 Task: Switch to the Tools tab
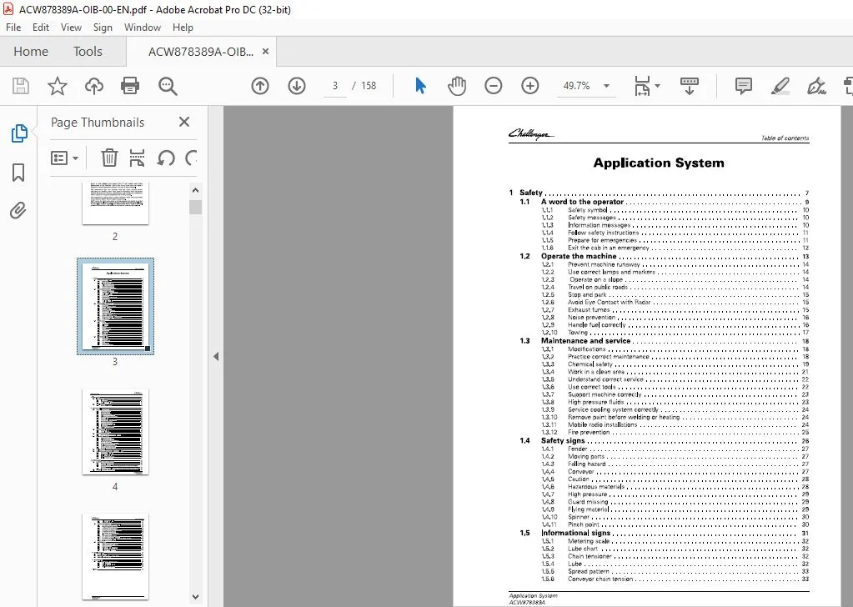[88, 51]
